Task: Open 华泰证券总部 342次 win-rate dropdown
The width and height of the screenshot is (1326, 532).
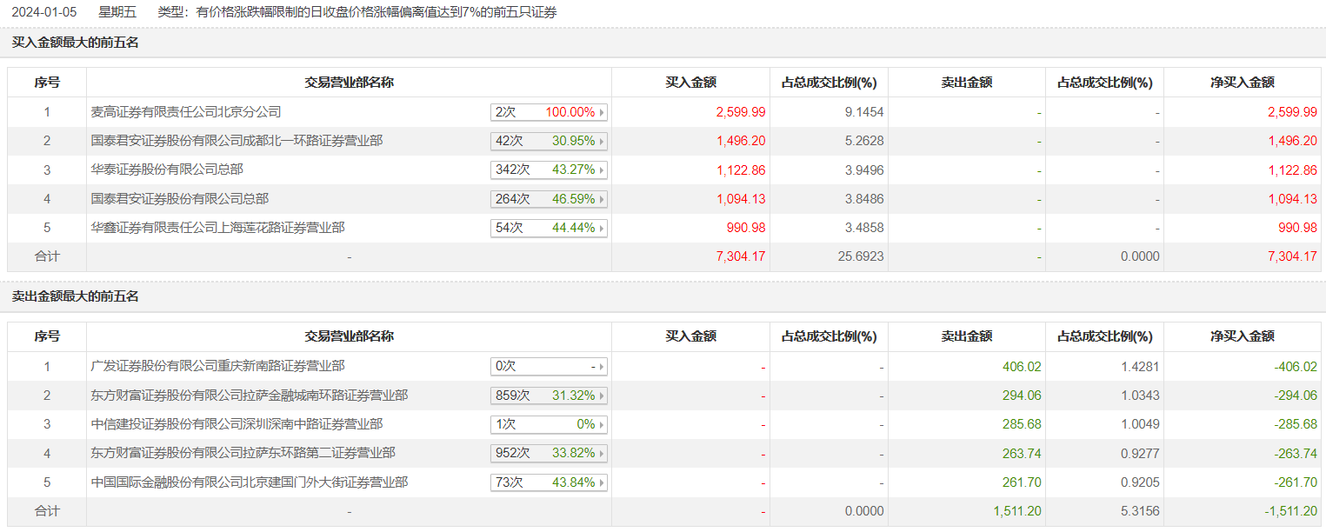Action: [549, 170]
